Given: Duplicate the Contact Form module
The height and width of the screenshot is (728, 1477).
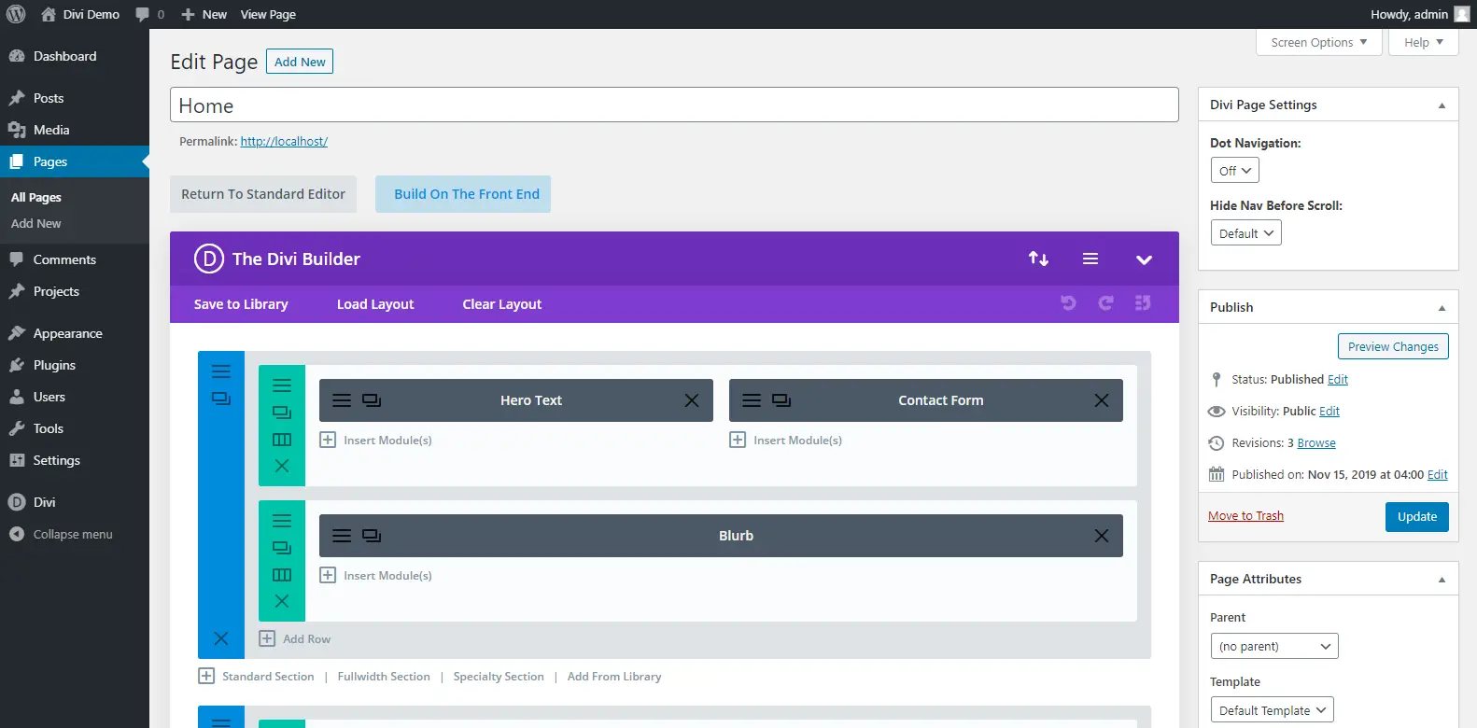Looking at the screenshot, I should (781, 400).
